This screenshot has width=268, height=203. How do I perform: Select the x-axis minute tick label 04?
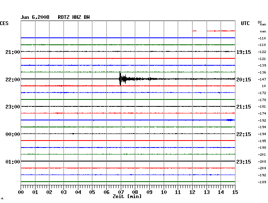point(78,192)
